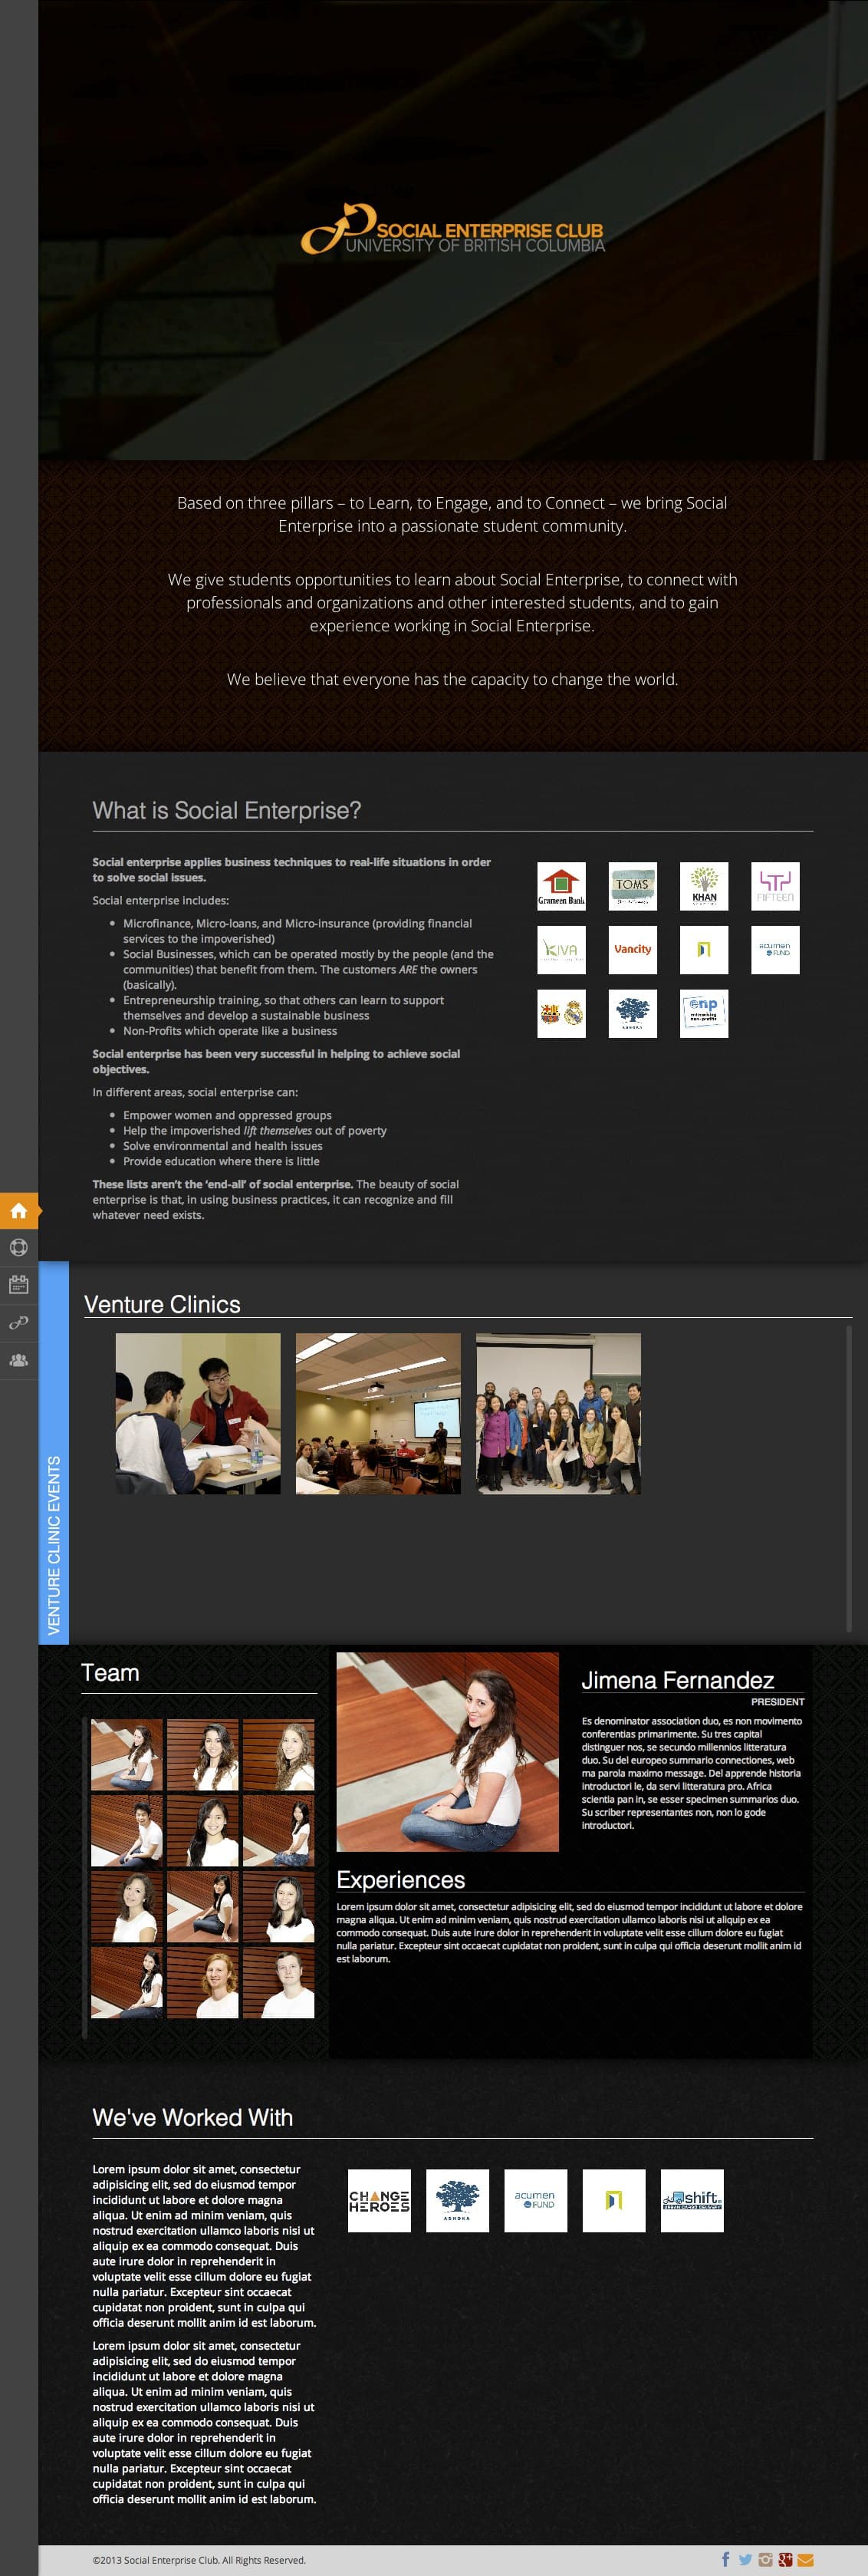Click the large photo of Jimena Fernandez
The height and width of the screenshot is (2576, 868).
click(447, 1752)
